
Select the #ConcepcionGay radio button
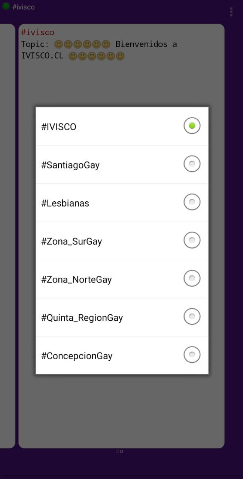[192, 355]
